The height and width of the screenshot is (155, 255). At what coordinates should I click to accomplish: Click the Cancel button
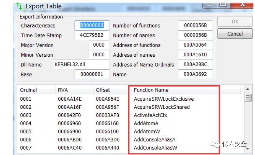235,34
